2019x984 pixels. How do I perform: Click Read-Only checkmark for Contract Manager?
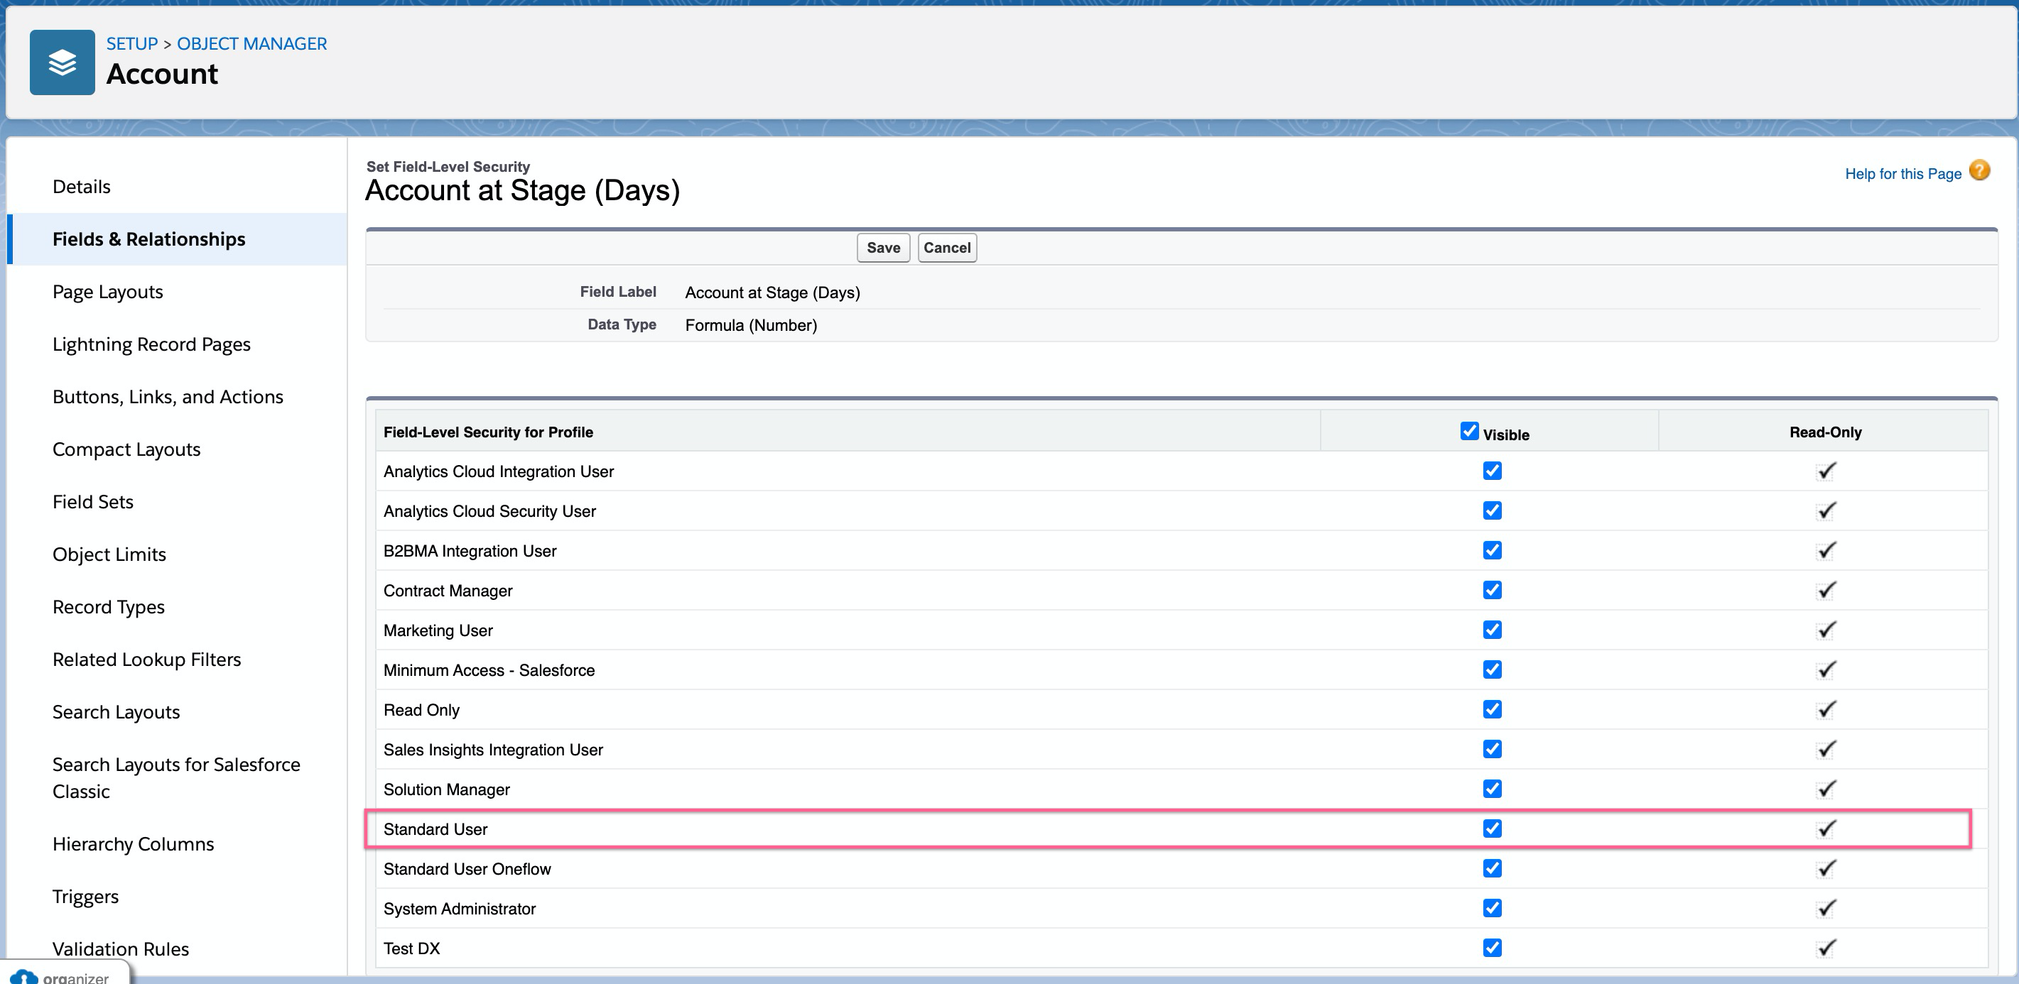1826,591
